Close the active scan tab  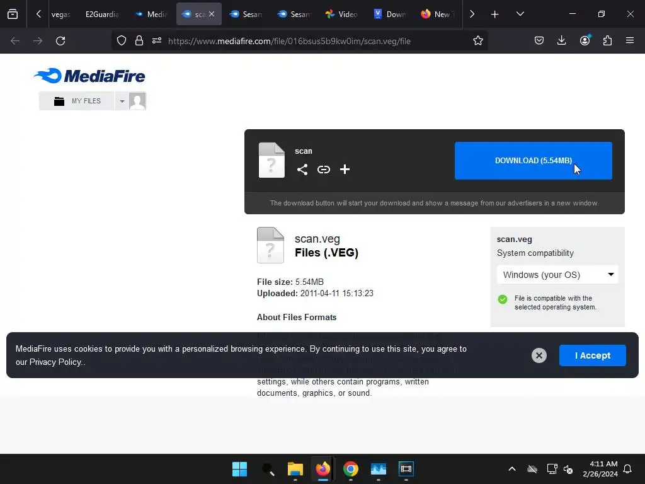click(212, 14)
